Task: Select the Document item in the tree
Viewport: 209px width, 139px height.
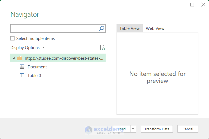Action: (37, 67)
